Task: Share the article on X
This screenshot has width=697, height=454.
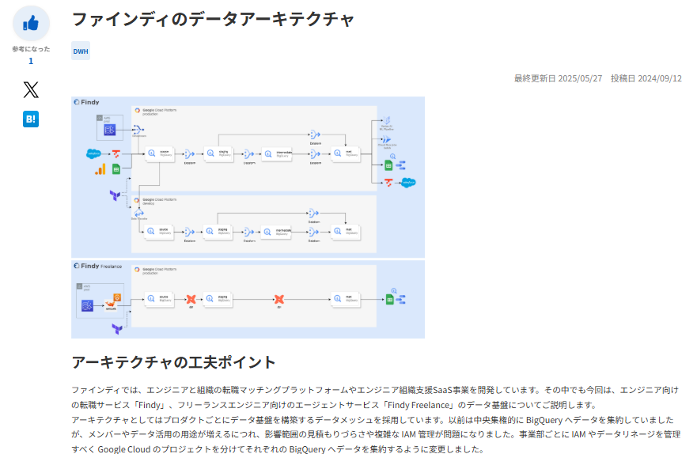Action: [31, 89]
